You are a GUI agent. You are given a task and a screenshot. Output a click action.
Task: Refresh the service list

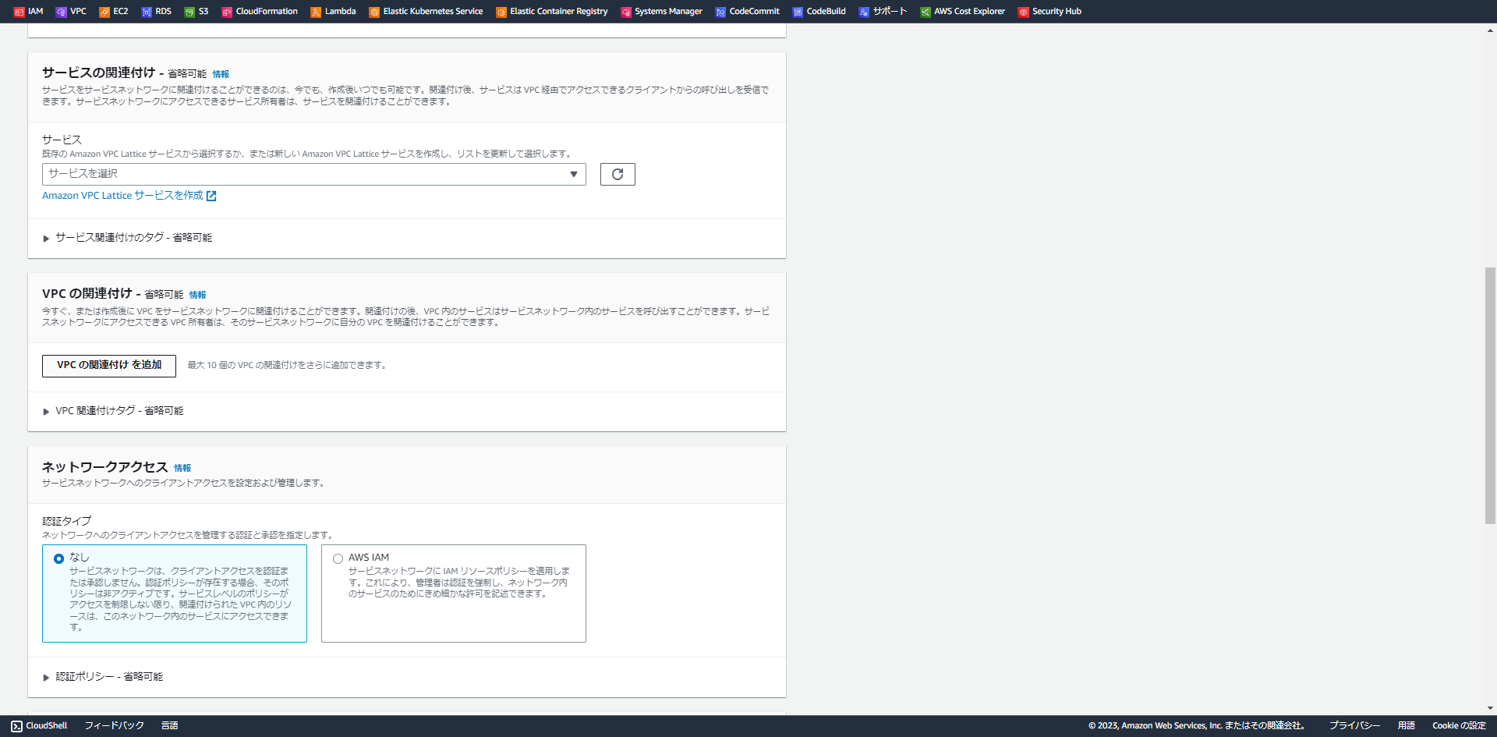(x=618, y=174)
